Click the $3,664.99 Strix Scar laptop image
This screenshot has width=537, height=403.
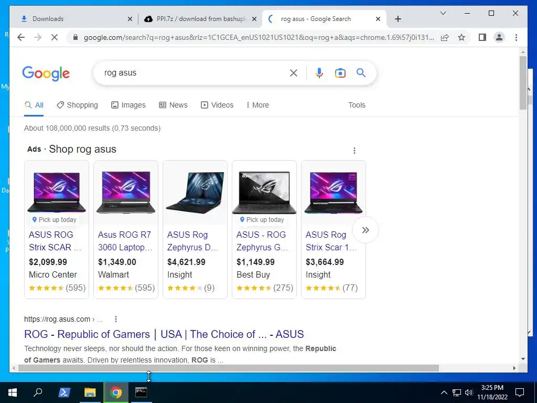[x=333, y=193]
